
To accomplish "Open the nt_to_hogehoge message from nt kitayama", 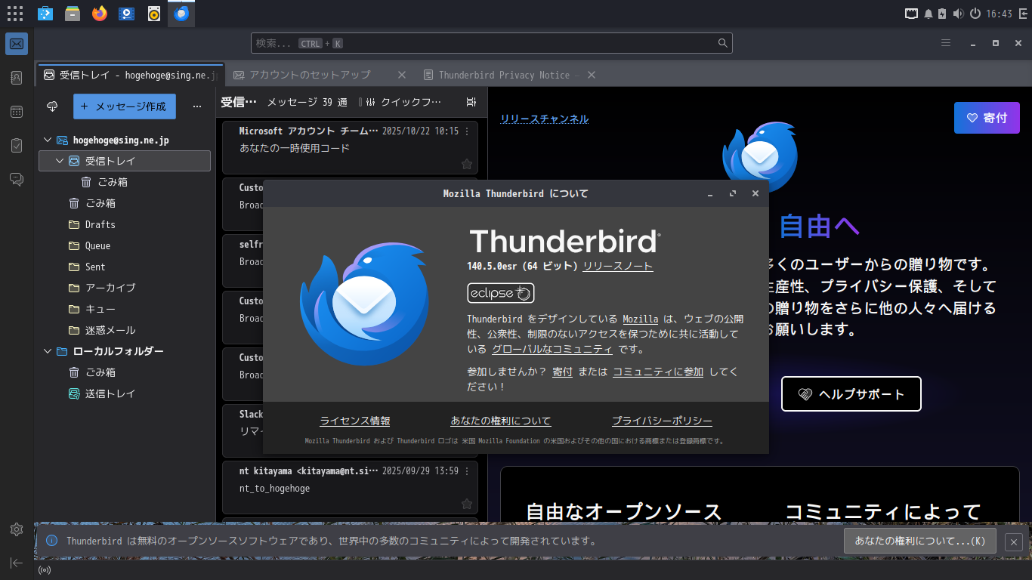I will (x=351, y=488).
